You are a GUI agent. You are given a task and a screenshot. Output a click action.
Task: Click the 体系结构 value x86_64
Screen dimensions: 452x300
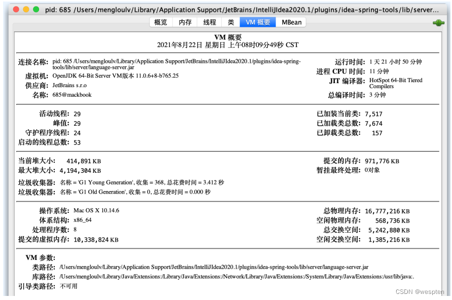pos(83,220)
